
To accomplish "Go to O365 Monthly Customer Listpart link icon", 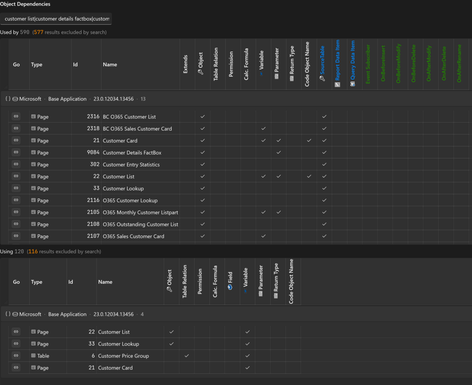I will pyautogui.click(x=16, y=212).
